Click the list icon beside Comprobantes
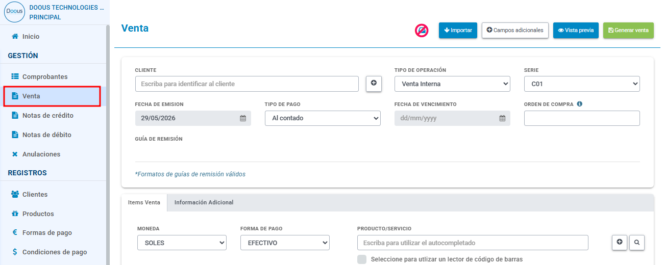 (x=15, y=76)
